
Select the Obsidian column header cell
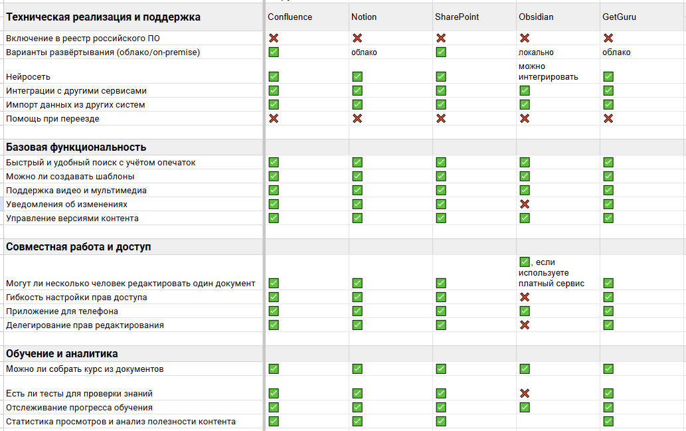(x=535, y=17)
